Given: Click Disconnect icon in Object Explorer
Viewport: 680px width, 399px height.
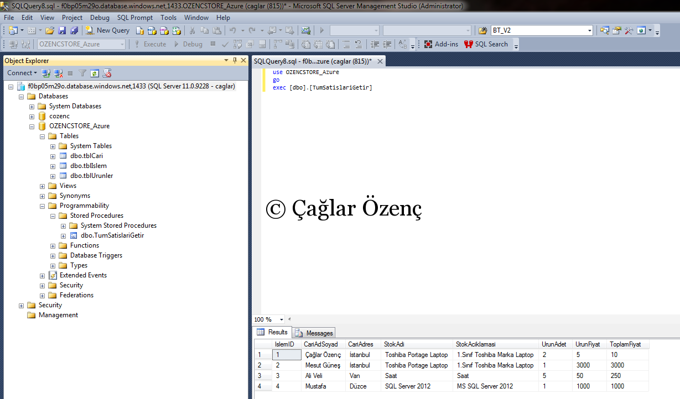Looking at the screenshot, I should tap(59, 73).
